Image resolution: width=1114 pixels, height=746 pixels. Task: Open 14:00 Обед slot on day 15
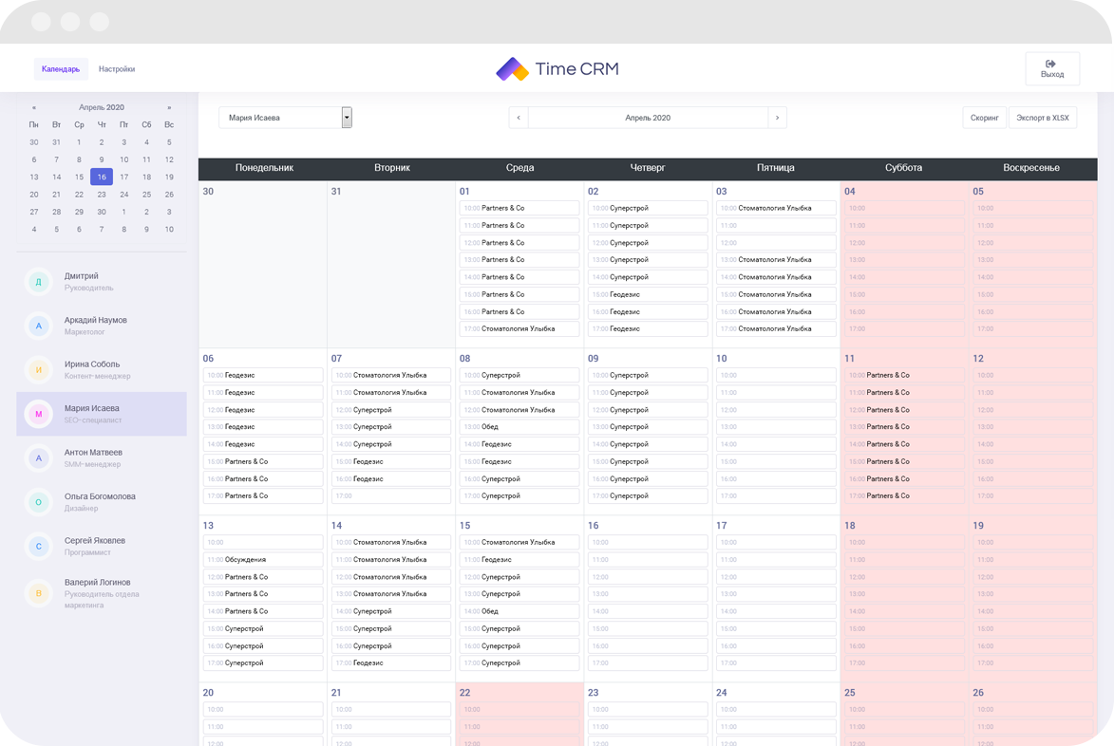click(x=519, y=611)
